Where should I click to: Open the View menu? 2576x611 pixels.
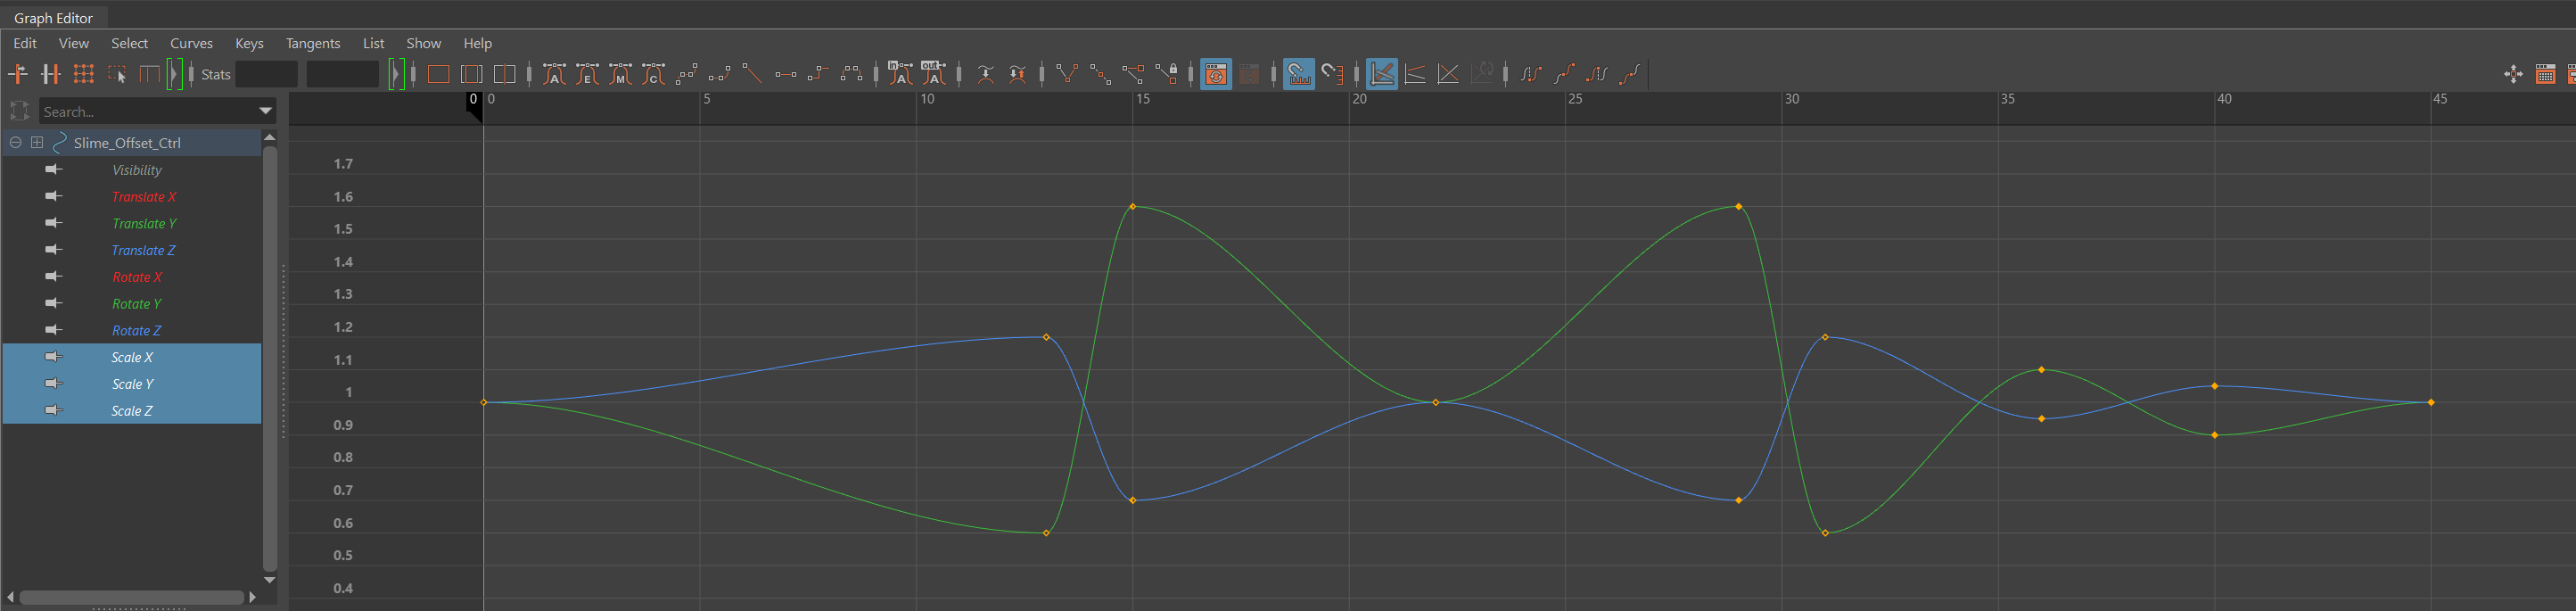(x=74, y=43)
